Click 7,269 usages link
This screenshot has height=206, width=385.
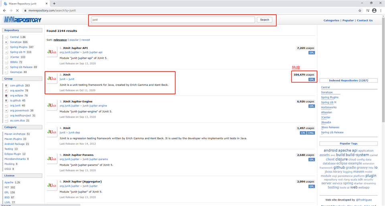tap(306, 48)
